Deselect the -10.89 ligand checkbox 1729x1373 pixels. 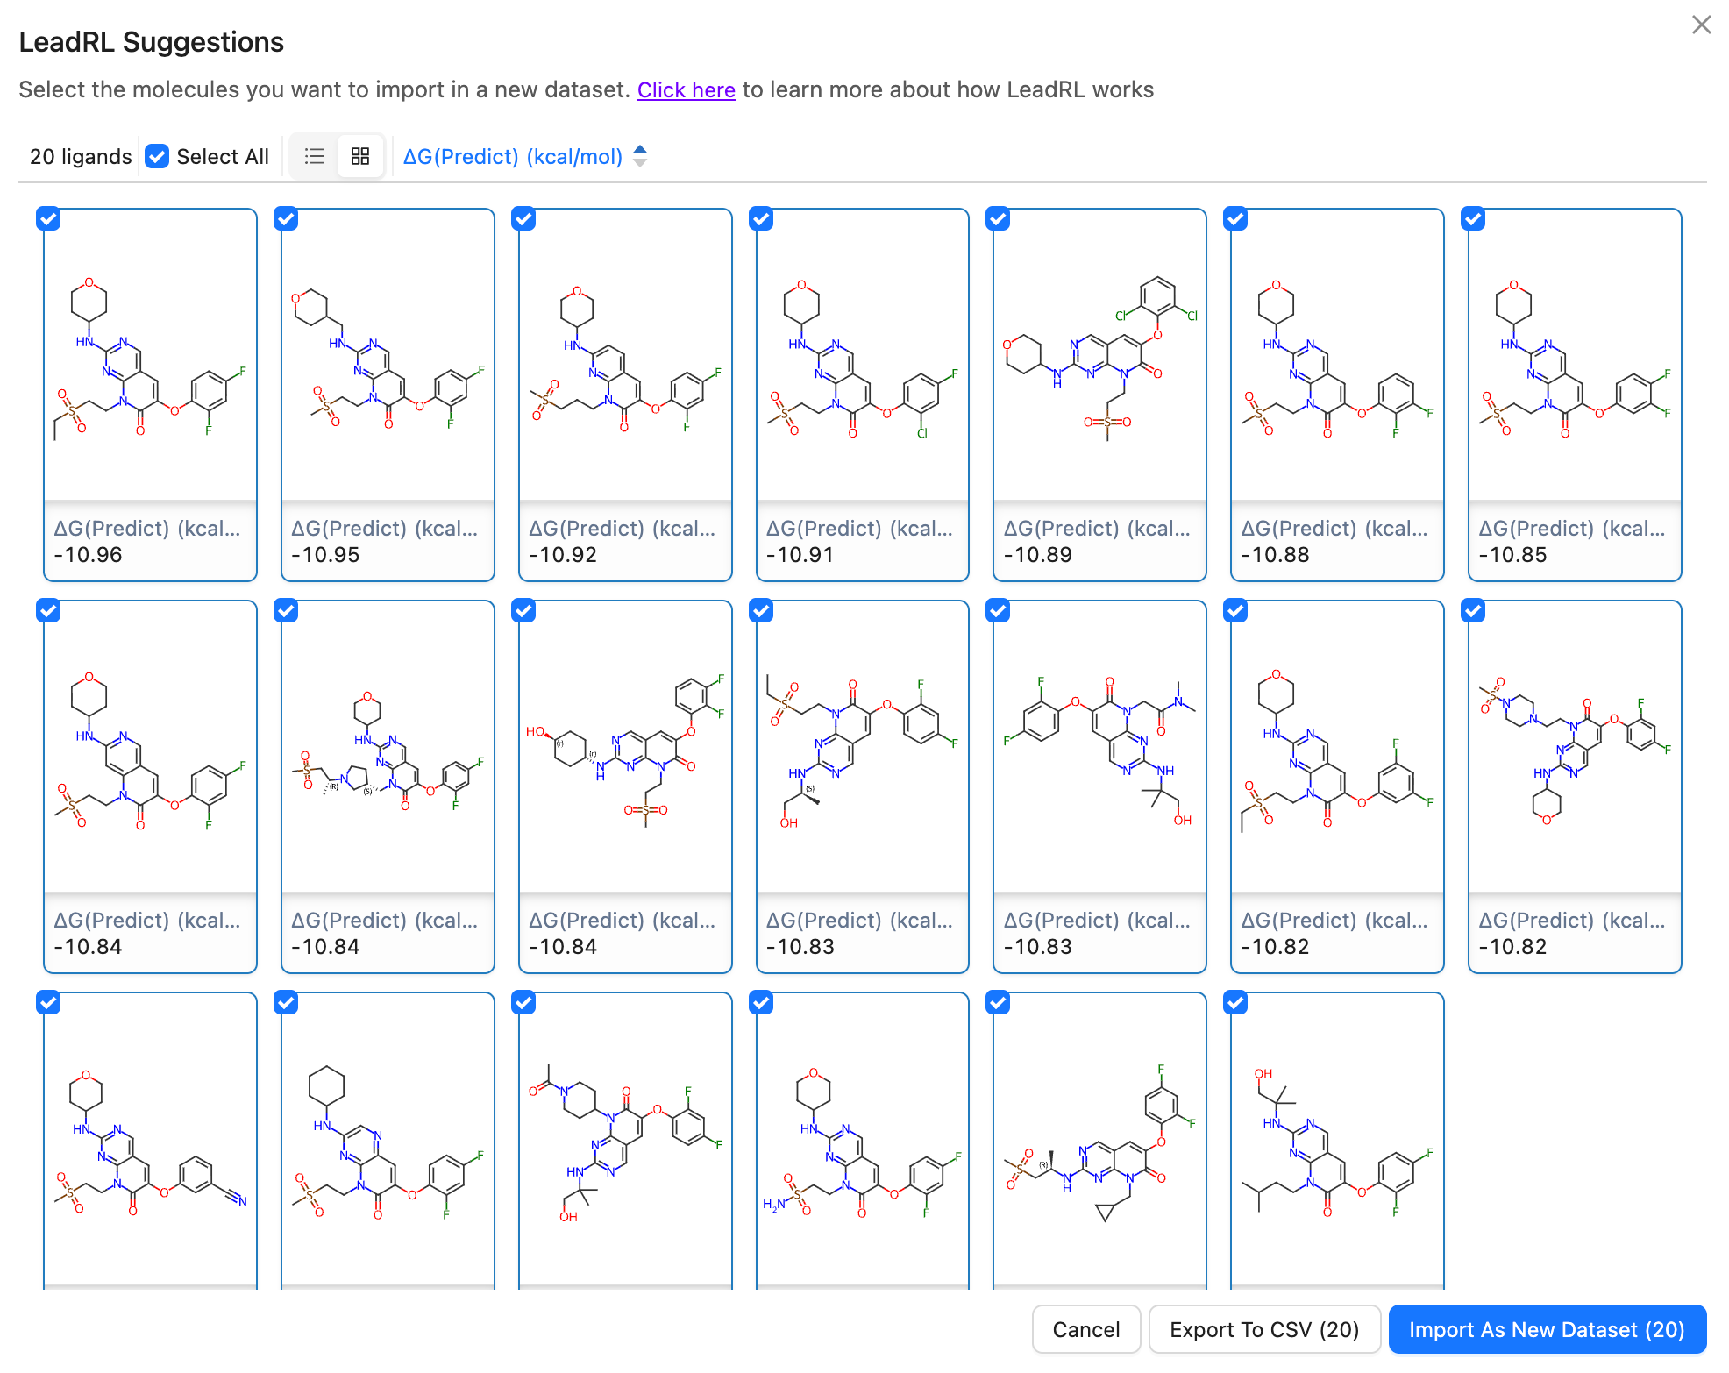[x=999, y=219]
